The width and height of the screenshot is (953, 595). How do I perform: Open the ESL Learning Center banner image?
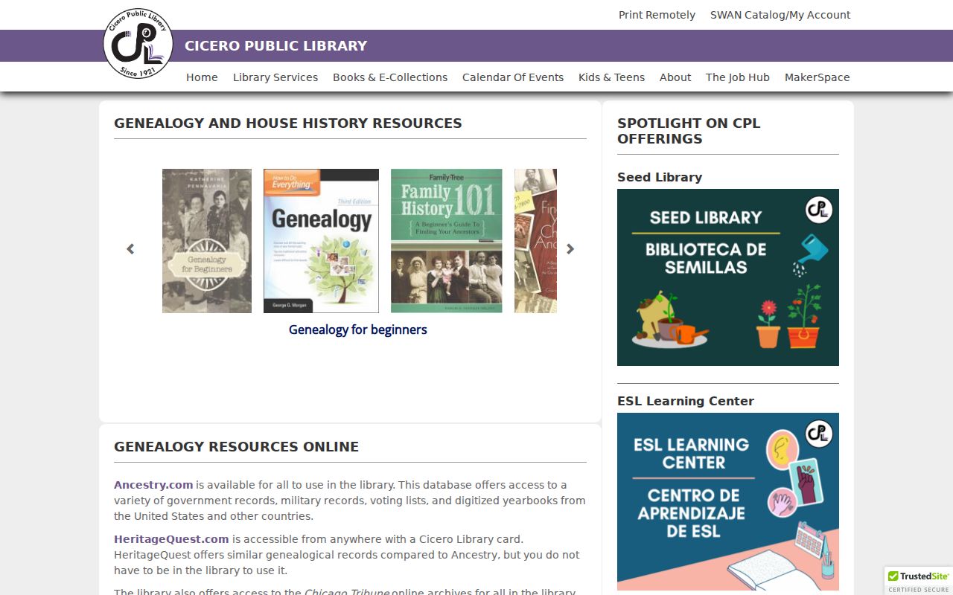[x=728, y=501]
